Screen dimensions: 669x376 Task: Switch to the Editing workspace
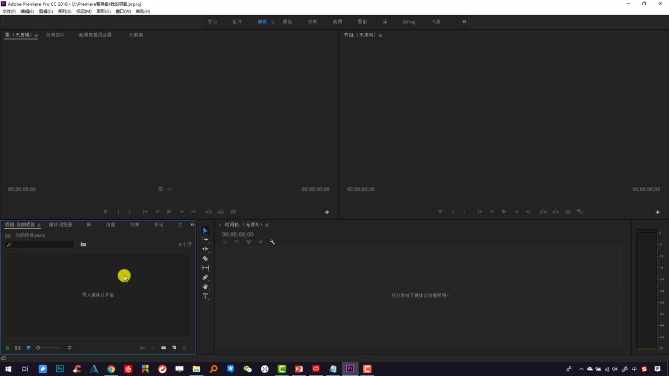[x=409, y=22]
